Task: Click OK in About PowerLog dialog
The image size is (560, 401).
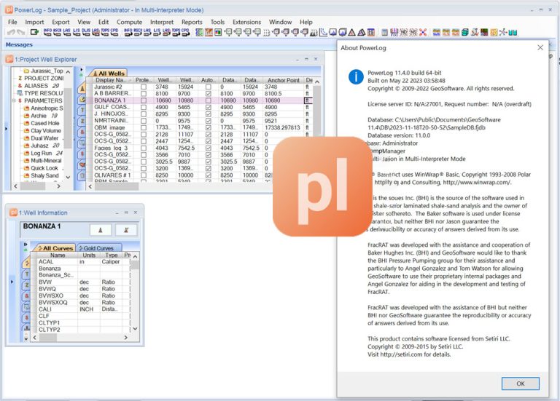Action: [x=521, y=384]
